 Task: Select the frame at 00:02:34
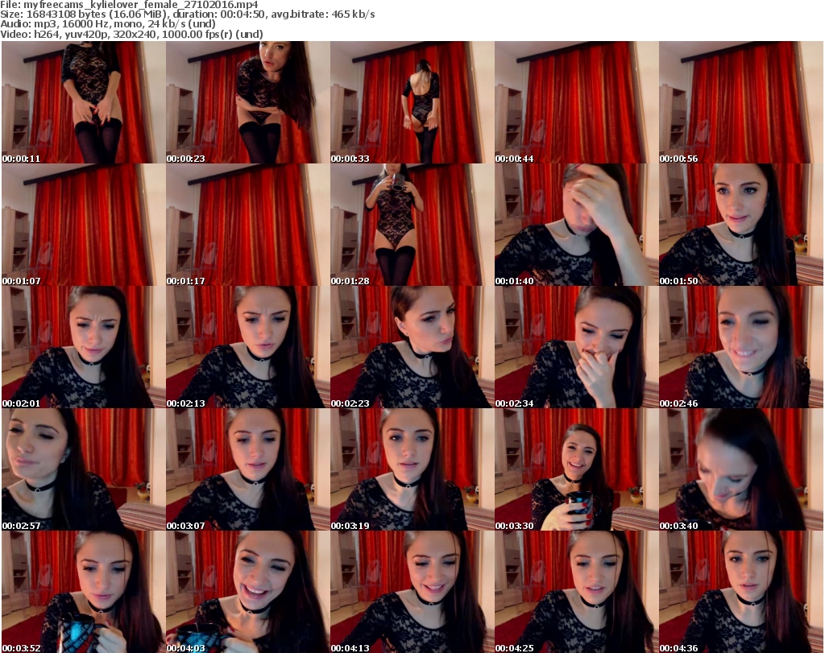(577, 347)
